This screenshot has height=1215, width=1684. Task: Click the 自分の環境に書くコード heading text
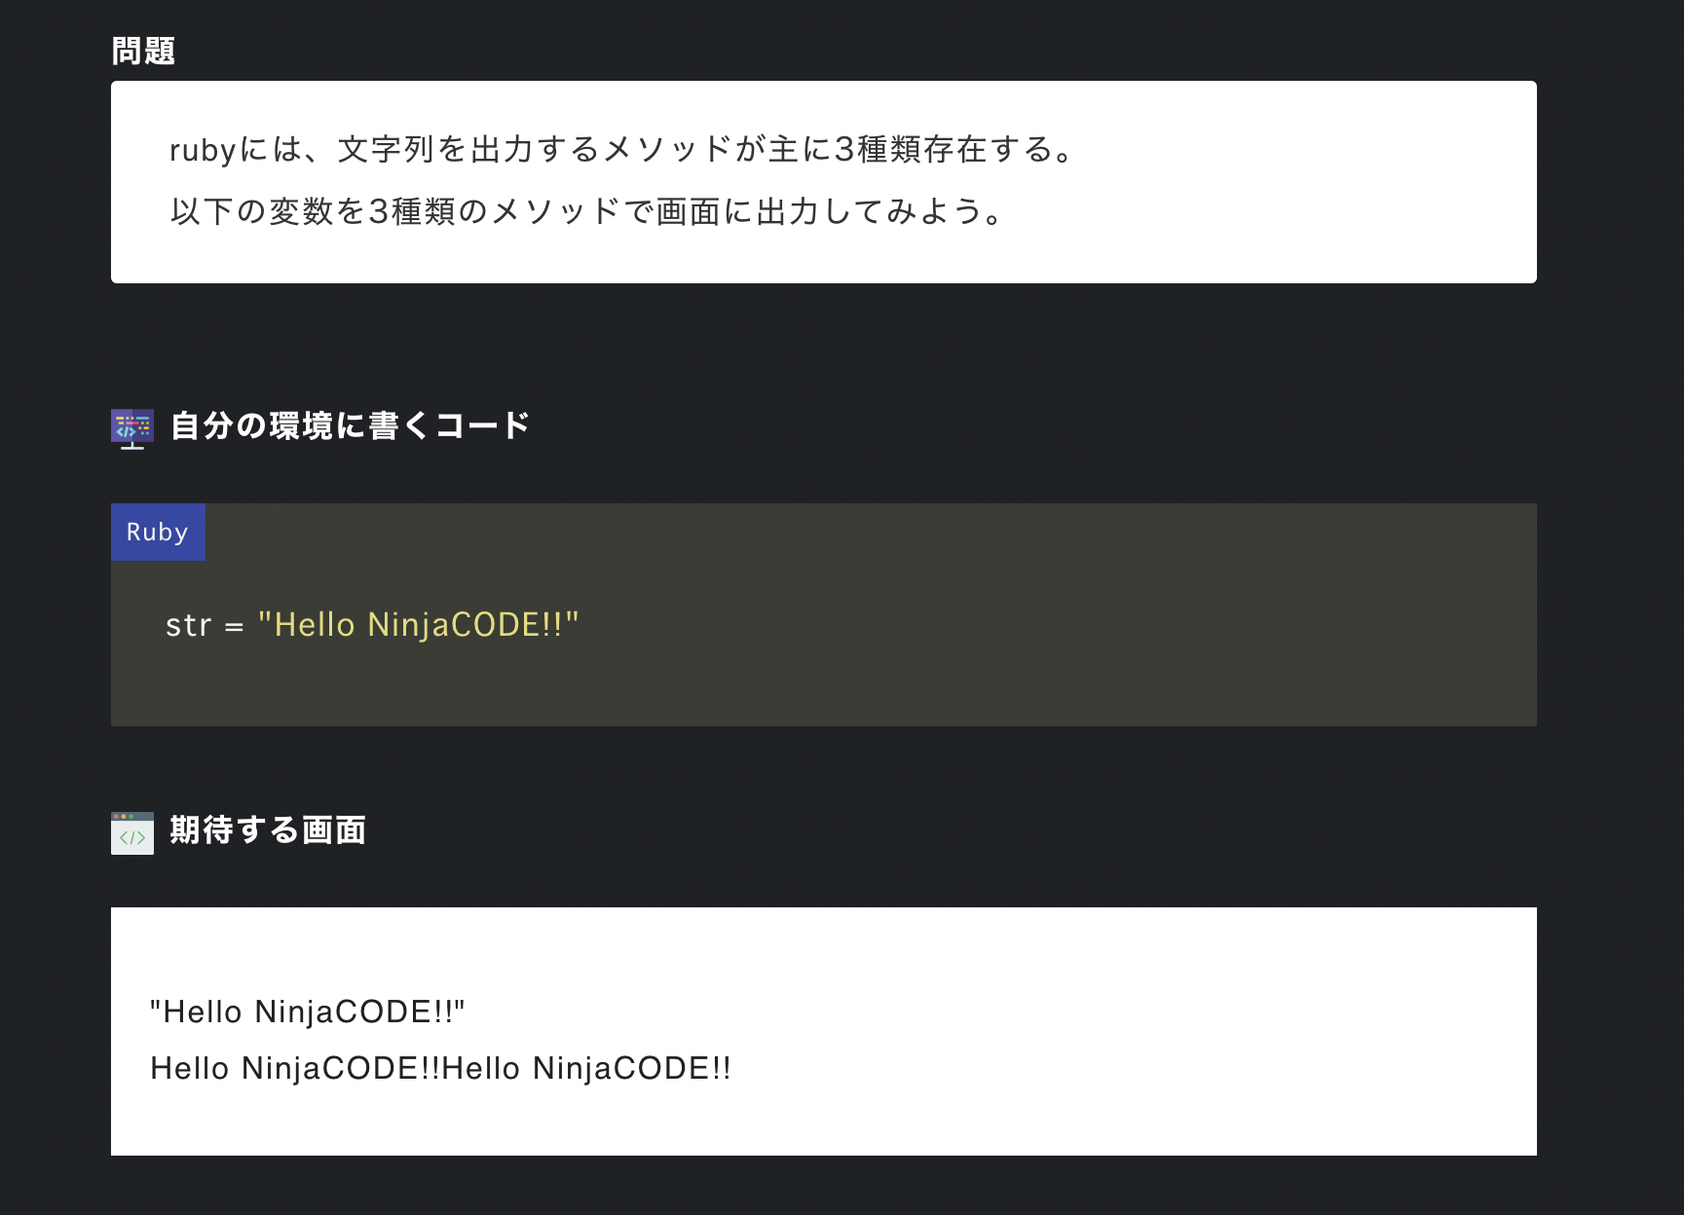(350, 426)
